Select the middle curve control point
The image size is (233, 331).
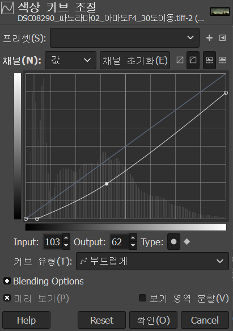coord(107,184)
